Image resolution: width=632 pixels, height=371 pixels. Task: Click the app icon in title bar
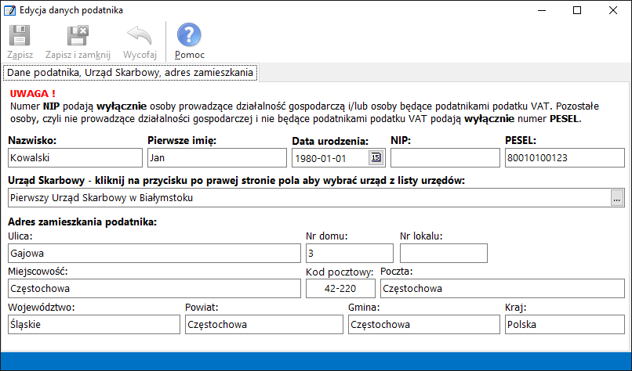click(x=10, y=11)
